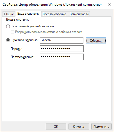Select the С учетной записью radio button
Screen dimensions: 114x132
(8, 40)
